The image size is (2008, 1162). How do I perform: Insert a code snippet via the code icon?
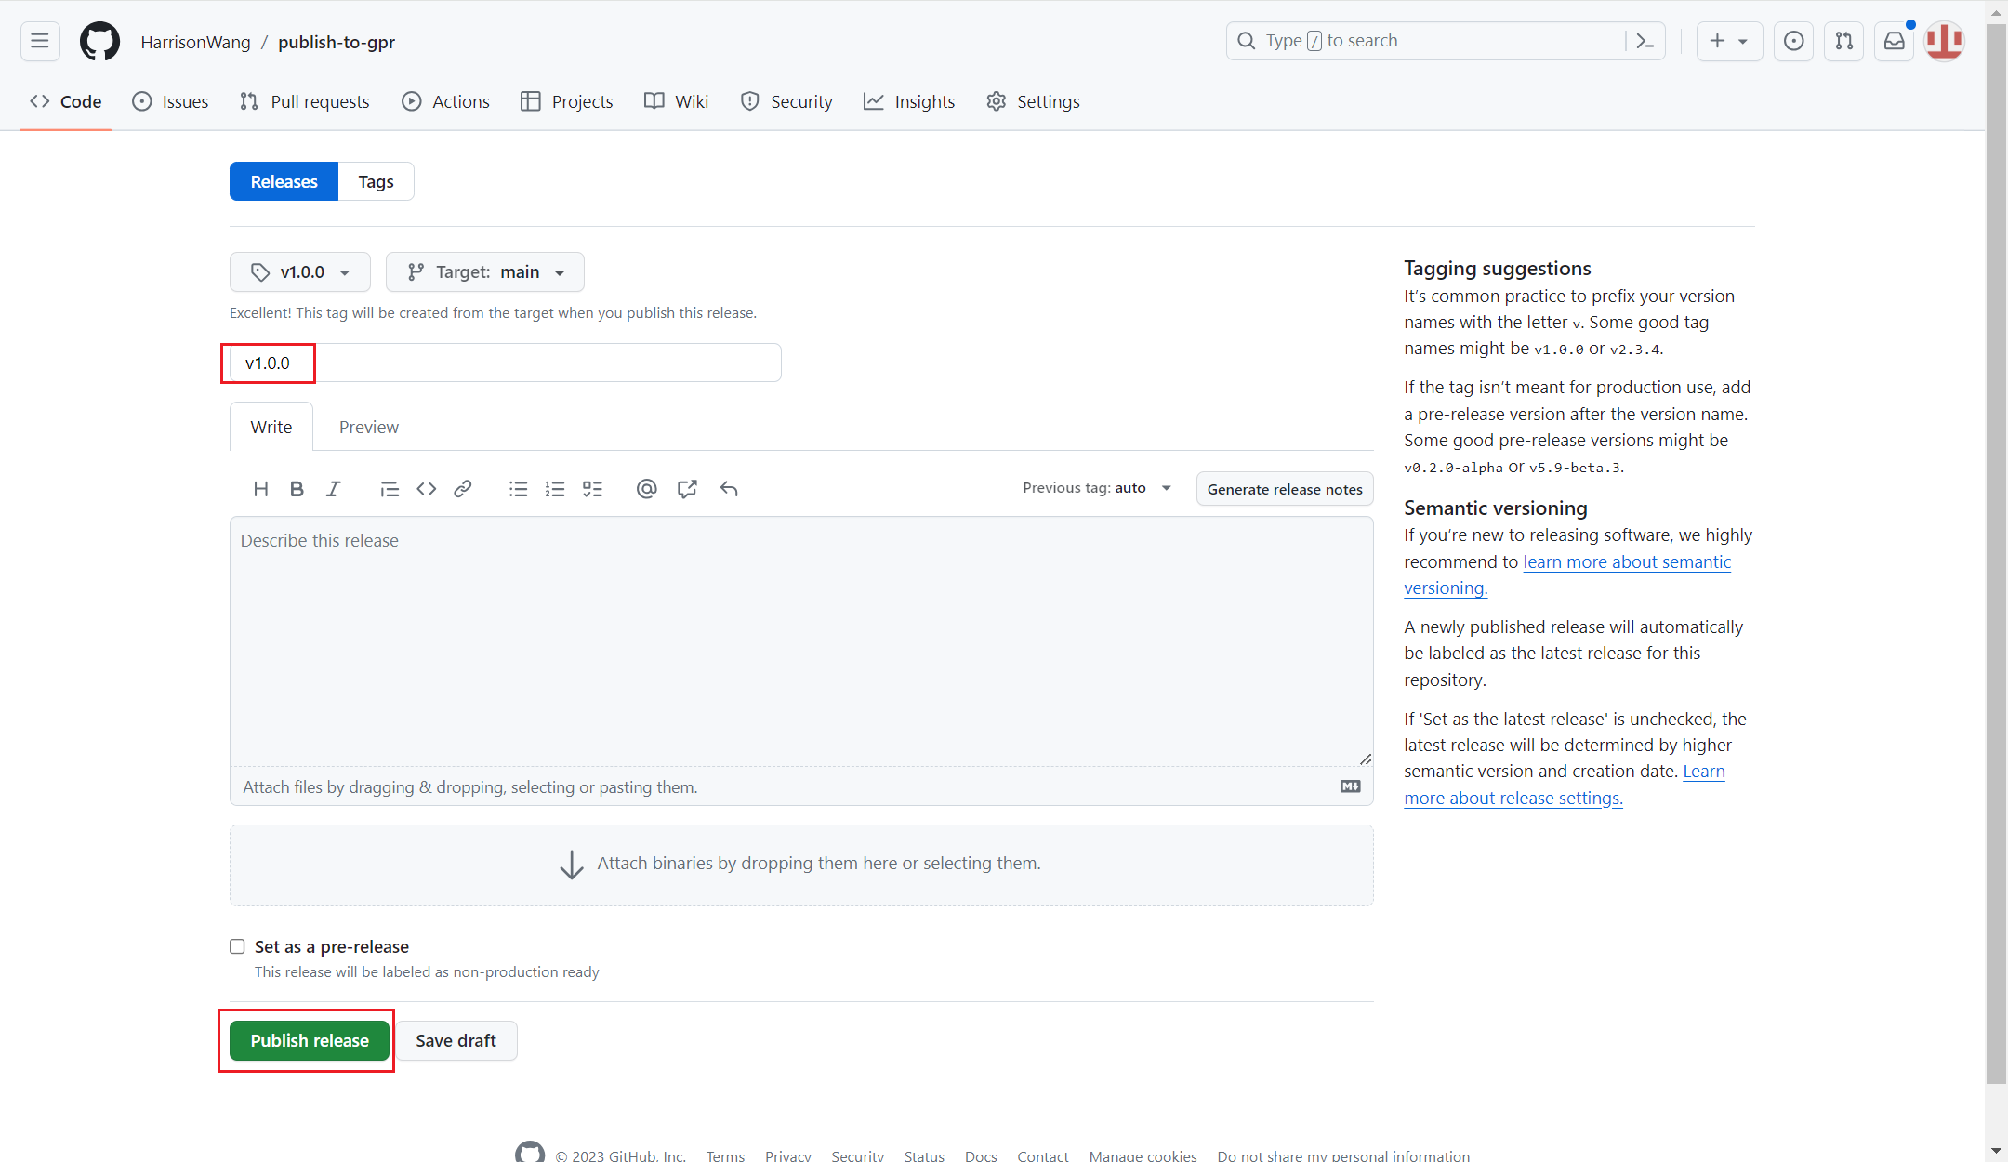[426, 488]
